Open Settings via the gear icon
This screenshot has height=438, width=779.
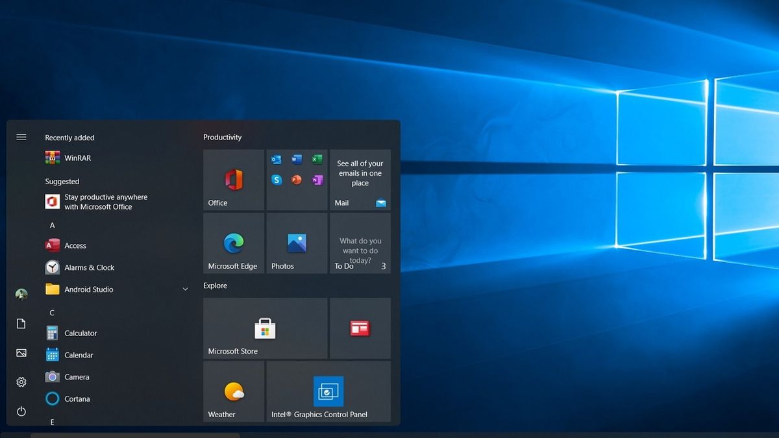21,382
